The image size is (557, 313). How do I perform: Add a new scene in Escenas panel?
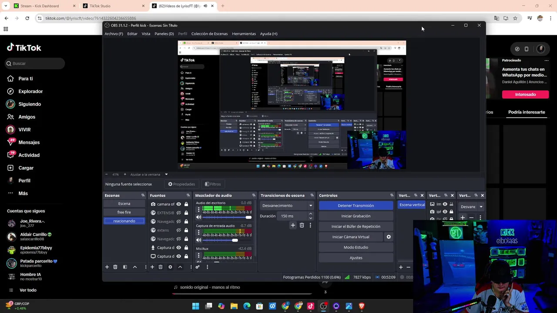(107, 267)
